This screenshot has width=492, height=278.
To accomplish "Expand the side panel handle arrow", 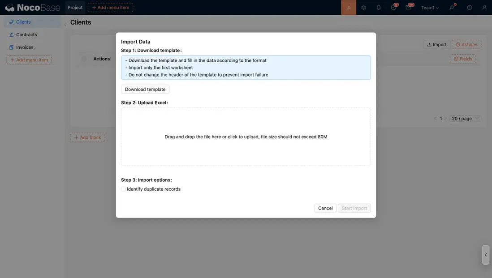I will (x=486, y=255).
